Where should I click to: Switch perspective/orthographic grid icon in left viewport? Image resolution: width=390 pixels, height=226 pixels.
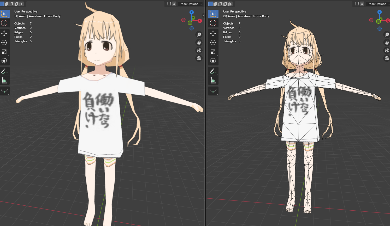pos(199,58)
